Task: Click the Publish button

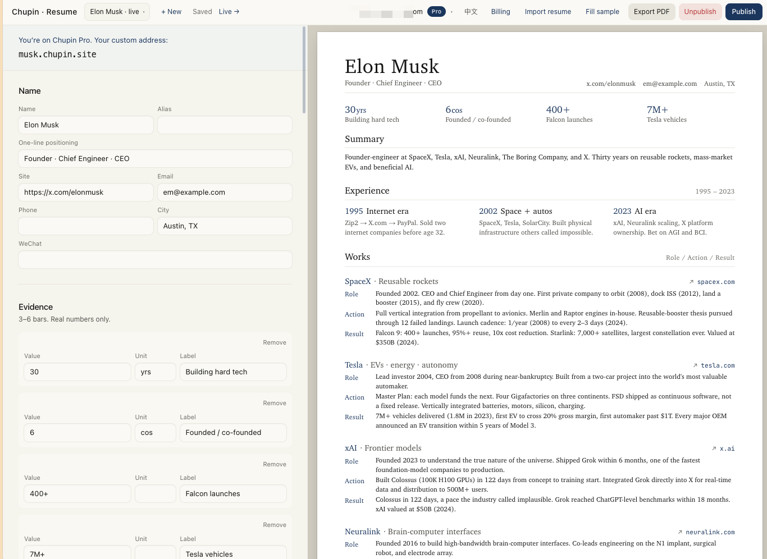Action: pyautogui.click(x=743, y=12)
